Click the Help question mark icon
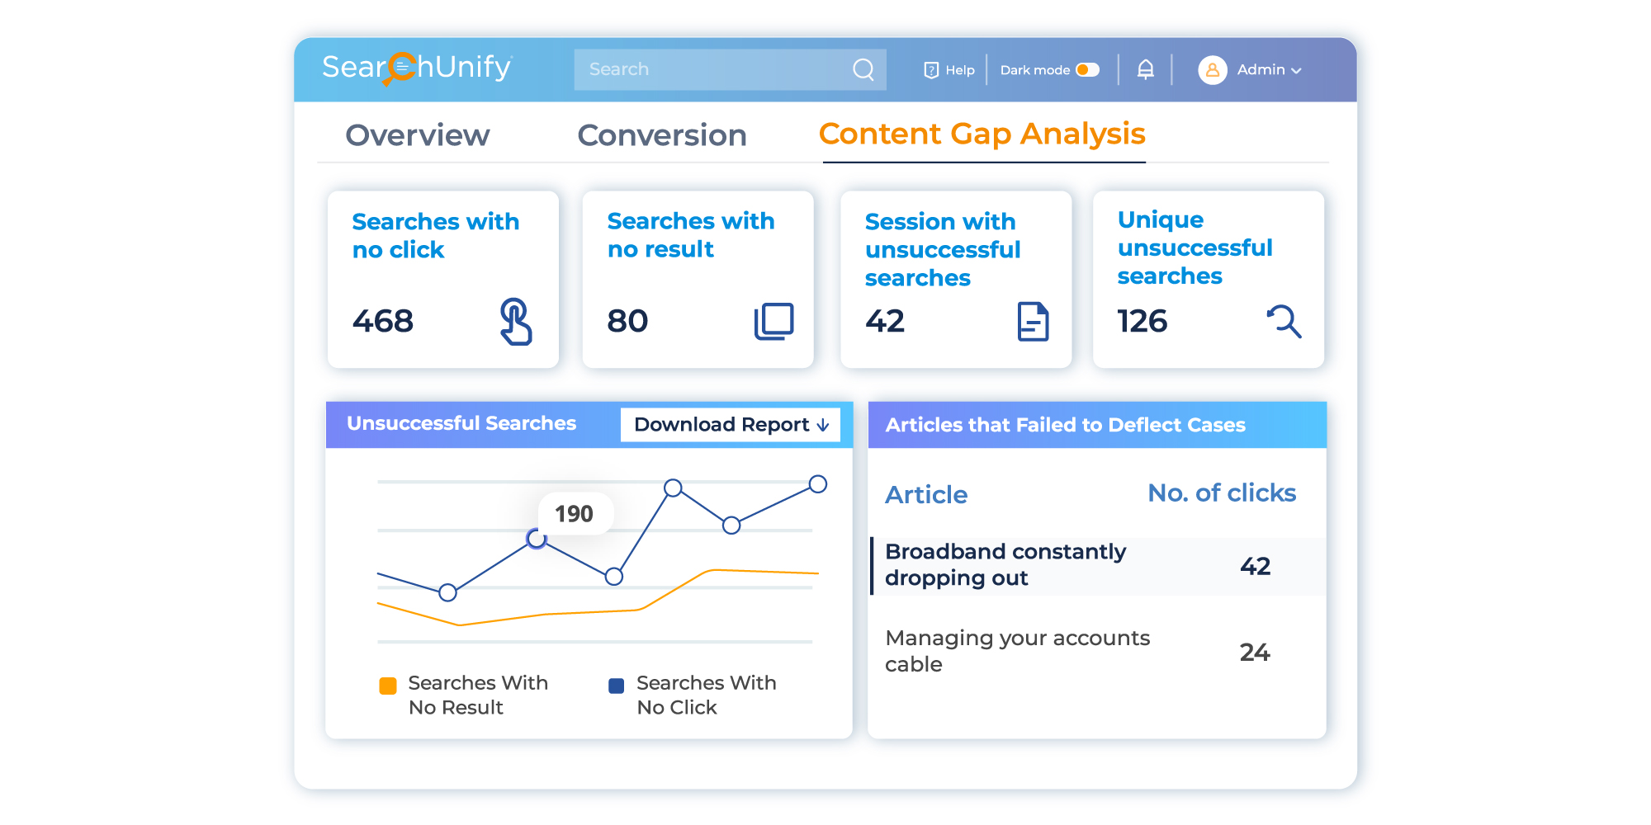1651x825 pixels. click(931, 70)
